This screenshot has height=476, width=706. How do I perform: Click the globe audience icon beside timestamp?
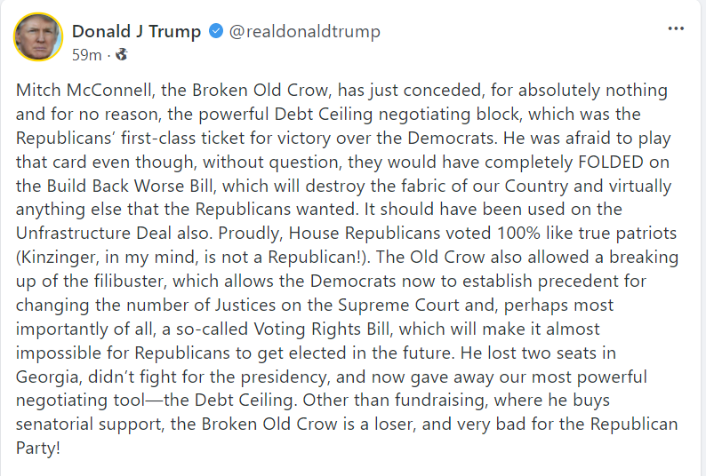(x=121, y=55)
